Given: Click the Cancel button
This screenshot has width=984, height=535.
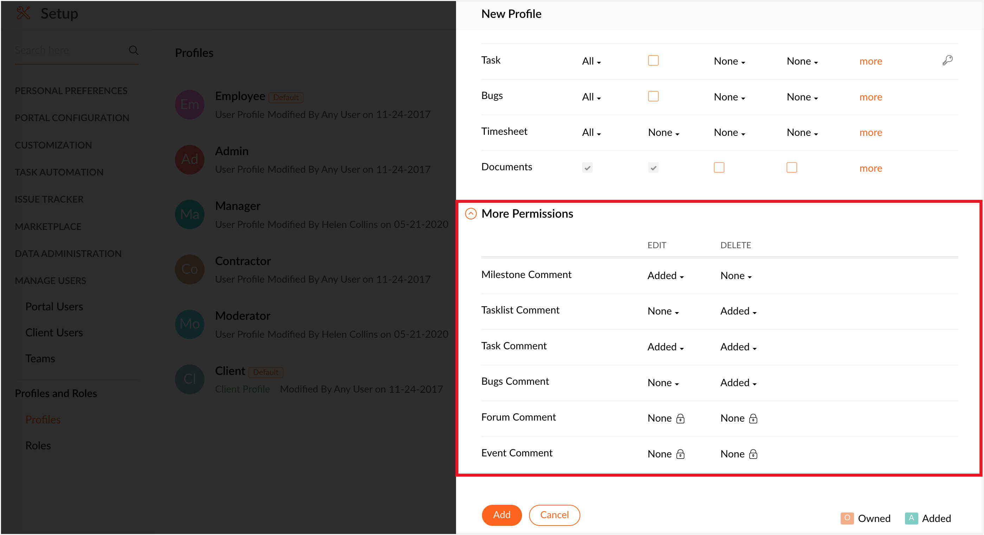Looking at the screenshot, I should [x=554, y=515].
